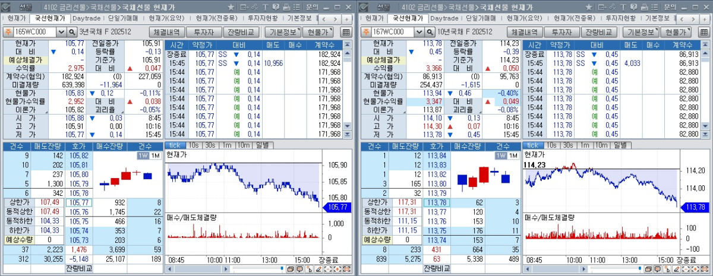Open grid layout icon in right window toolbar
Viewport: 713px width, 276px height.
[x=703, y=32]
